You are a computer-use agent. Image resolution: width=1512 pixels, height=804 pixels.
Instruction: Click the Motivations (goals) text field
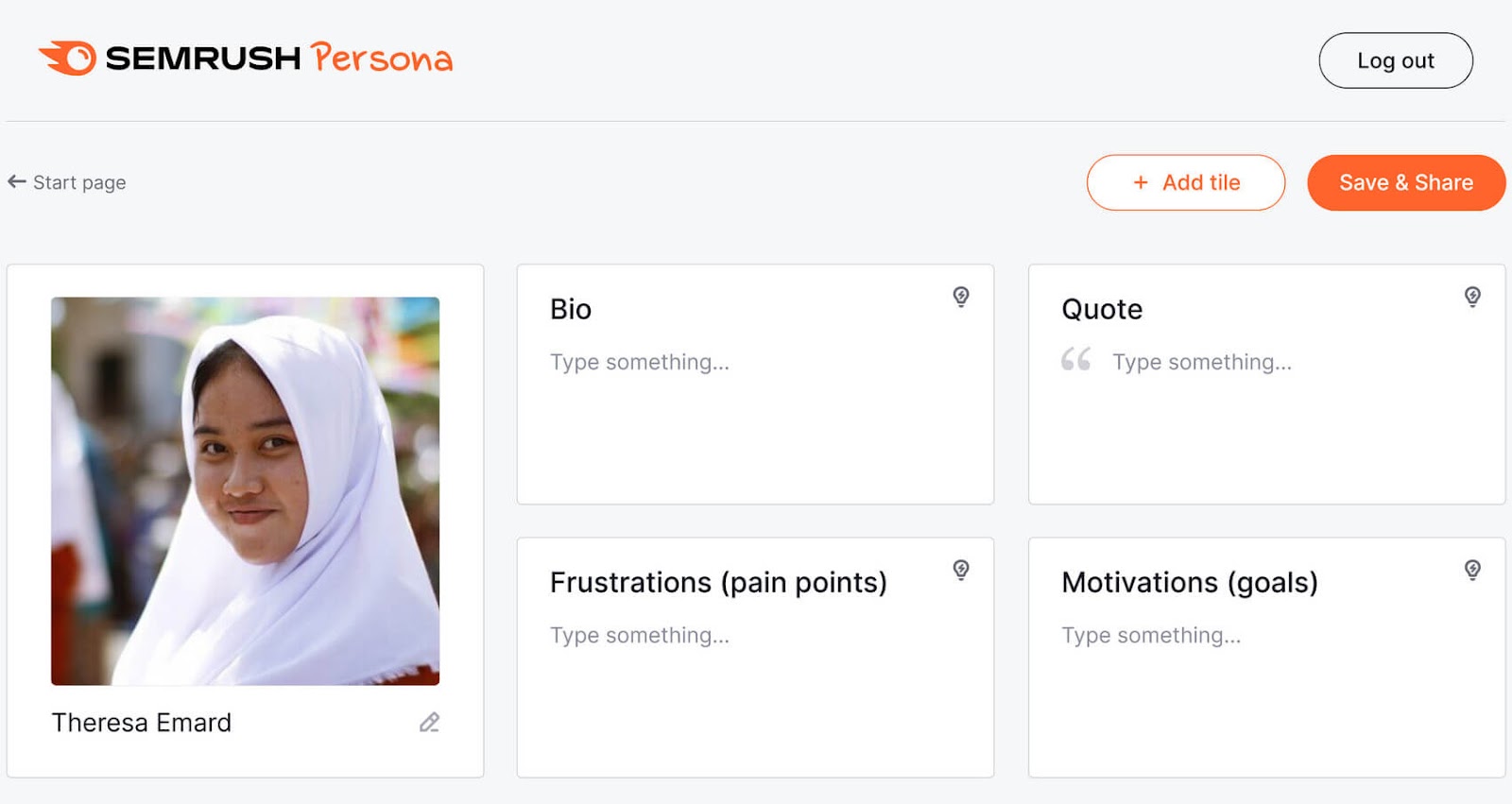[x=1151, y=636]
